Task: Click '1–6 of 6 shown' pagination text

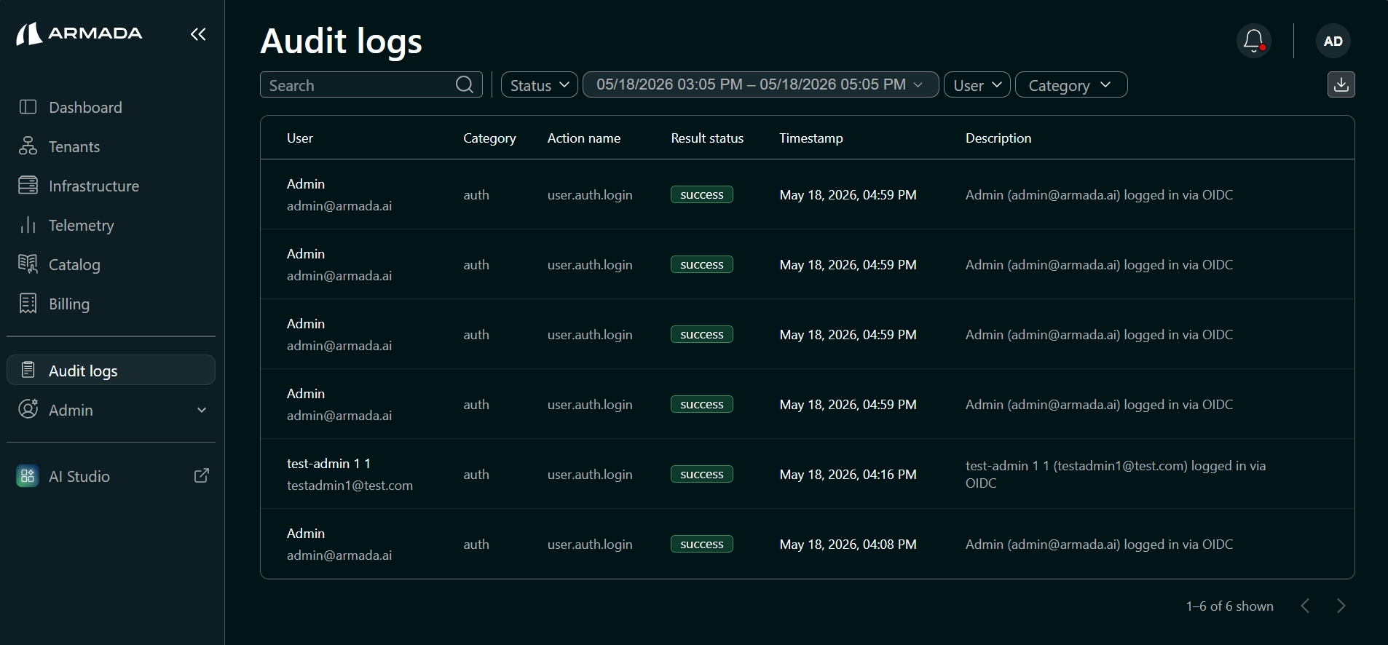Action: [x=1230, y=606]
